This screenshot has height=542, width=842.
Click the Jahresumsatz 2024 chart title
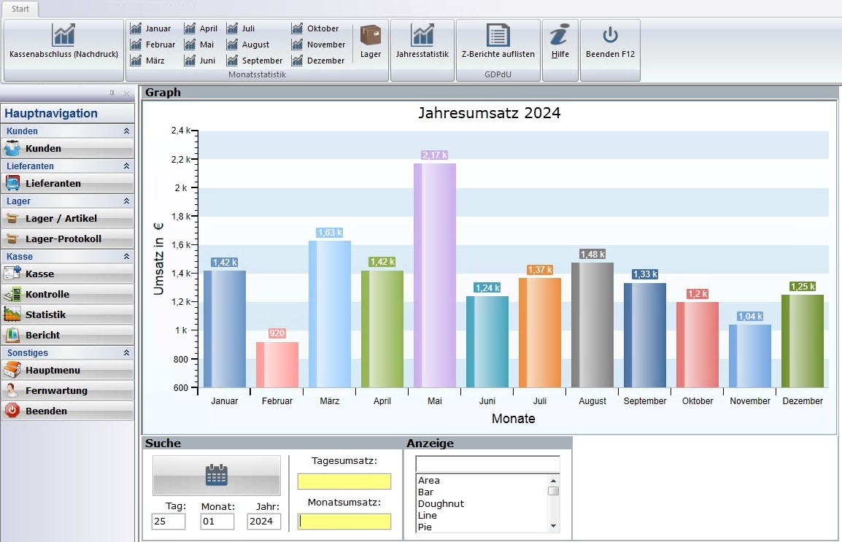pos(489,112)
